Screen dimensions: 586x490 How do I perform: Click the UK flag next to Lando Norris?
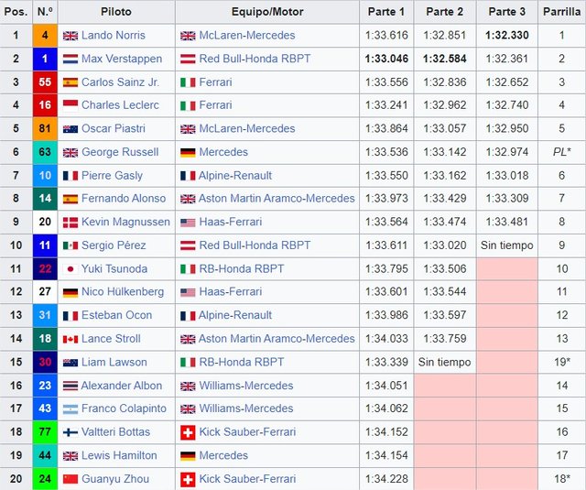point(71,36)
